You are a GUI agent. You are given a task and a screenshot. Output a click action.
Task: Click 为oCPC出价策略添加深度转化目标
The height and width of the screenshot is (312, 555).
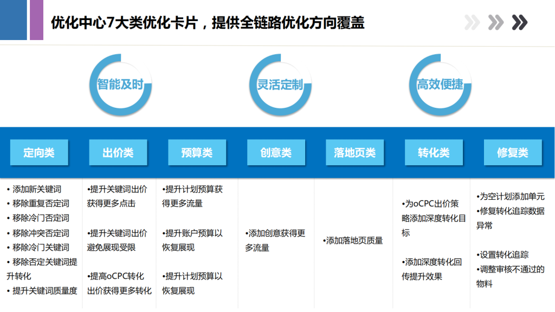point(434,218)
